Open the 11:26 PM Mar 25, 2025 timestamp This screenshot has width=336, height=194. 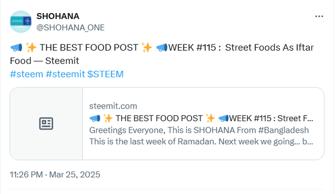pos(55,175)
